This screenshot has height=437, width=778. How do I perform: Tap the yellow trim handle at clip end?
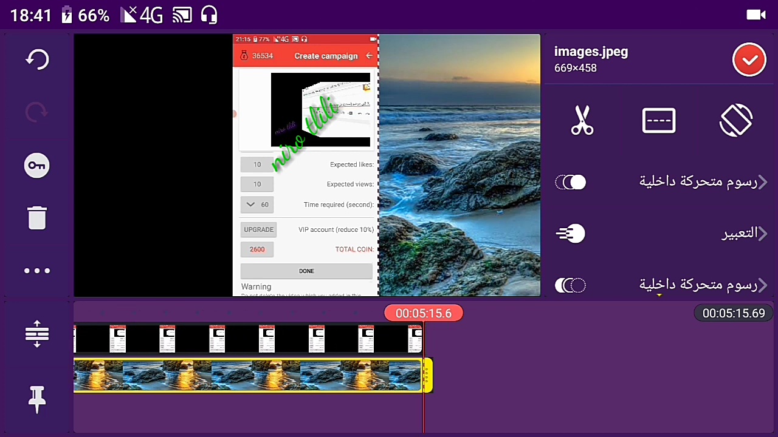428,375
